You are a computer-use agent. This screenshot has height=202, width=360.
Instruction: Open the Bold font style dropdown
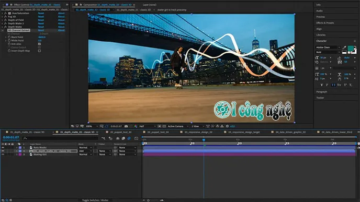coord(328,52)
